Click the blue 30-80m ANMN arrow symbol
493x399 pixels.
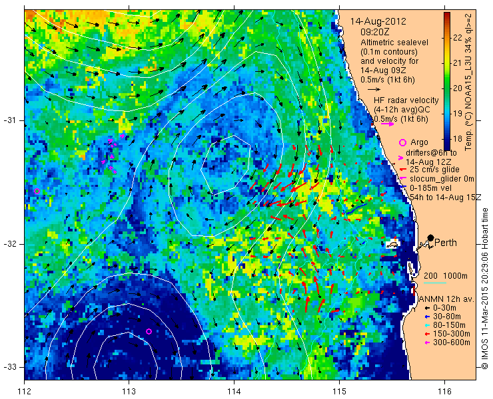427,317
